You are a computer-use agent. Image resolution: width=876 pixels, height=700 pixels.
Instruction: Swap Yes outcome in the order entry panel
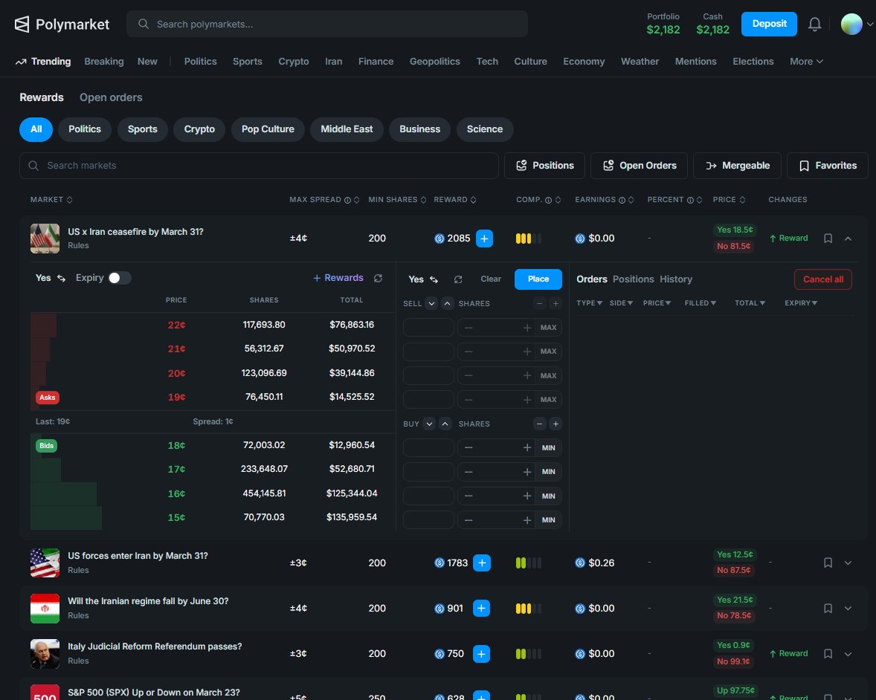point(434,279)
